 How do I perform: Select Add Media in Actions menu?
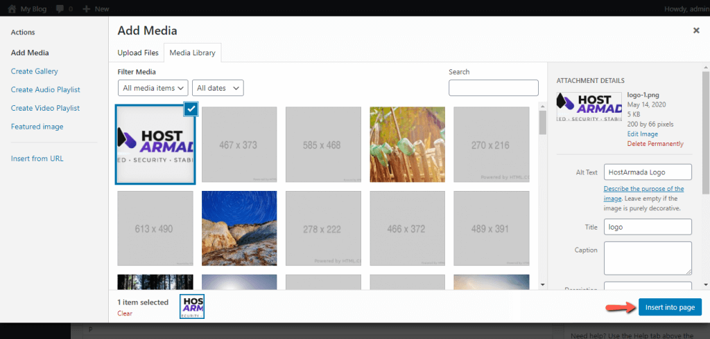(x=30, y=53)
